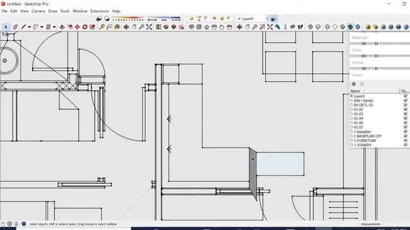
Task: Expand the Line tool dropdown arrow
Action: click(x=29, y=27)
